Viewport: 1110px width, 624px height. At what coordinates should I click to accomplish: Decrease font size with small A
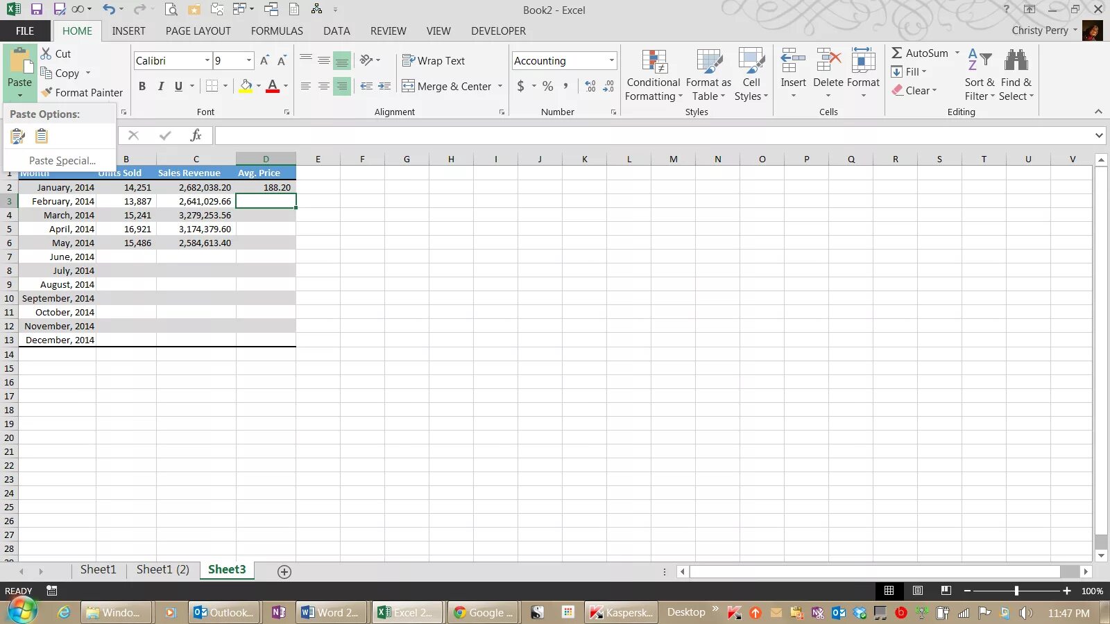coord(282,60)
